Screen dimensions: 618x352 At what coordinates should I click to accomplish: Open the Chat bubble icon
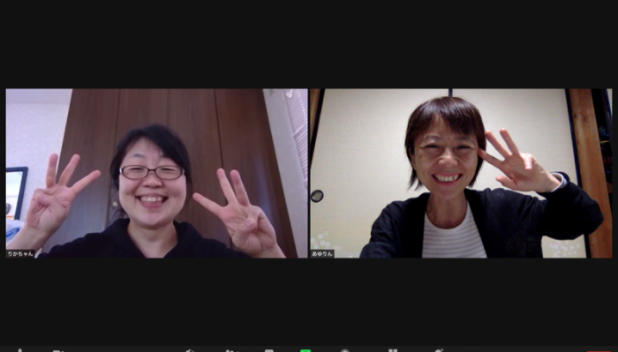pos(268,350)
